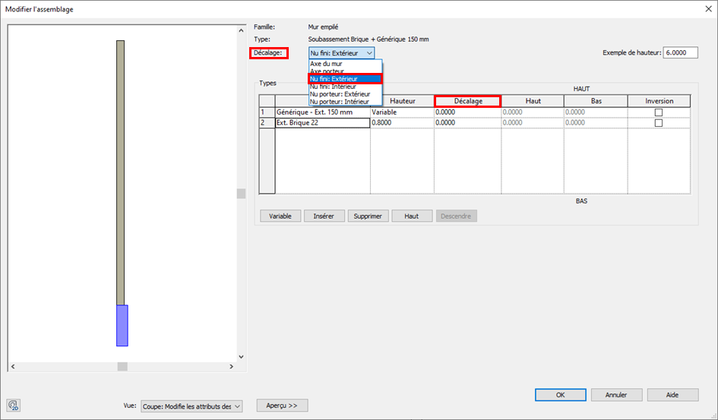
Task: Click the OK button
Action: (x=560, y=395)
